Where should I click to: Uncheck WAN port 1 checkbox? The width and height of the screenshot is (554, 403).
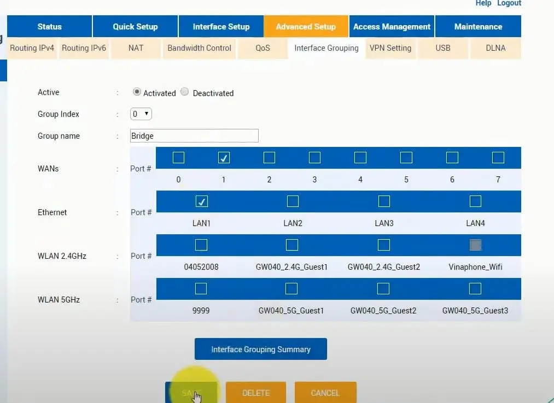pos(224,157)
